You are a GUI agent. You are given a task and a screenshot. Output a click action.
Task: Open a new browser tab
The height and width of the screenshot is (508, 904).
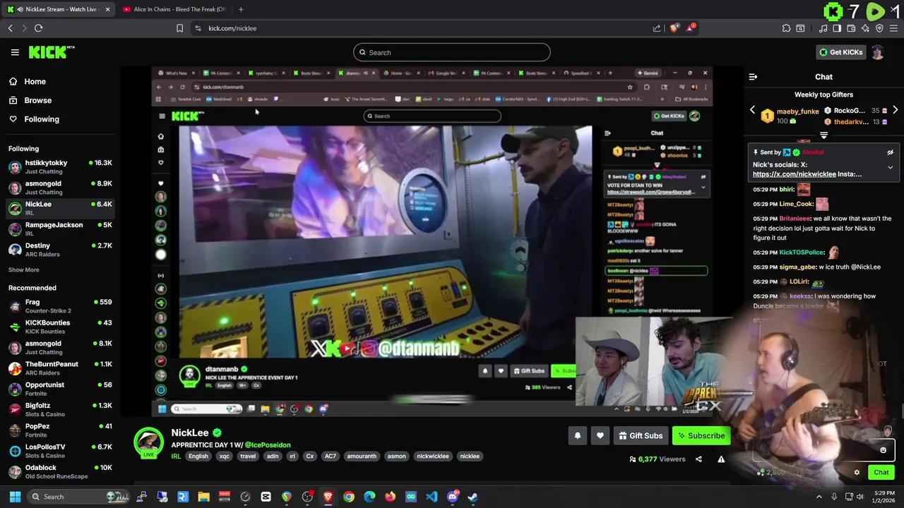click(241, 9)
